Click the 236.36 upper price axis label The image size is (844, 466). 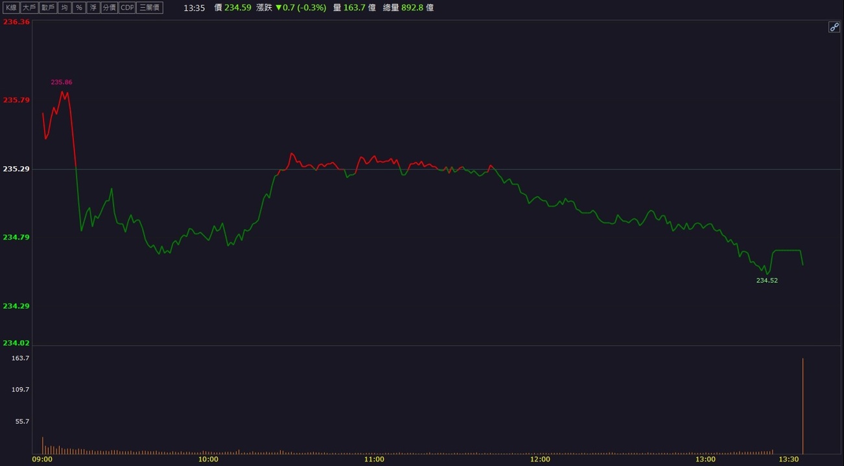[16, 22]
